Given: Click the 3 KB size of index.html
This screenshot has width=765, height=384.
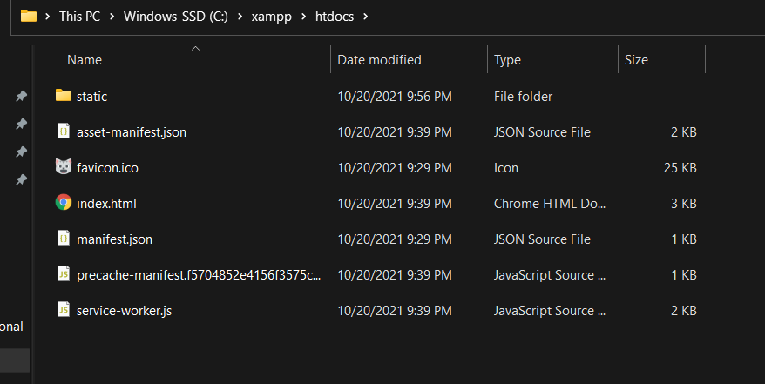Looking at the screenshot, I should coord(683,204).
